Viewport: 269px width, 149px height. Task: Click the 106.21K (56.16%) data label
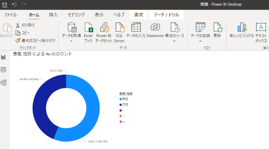pyautogui.click(x=98, y=141)
